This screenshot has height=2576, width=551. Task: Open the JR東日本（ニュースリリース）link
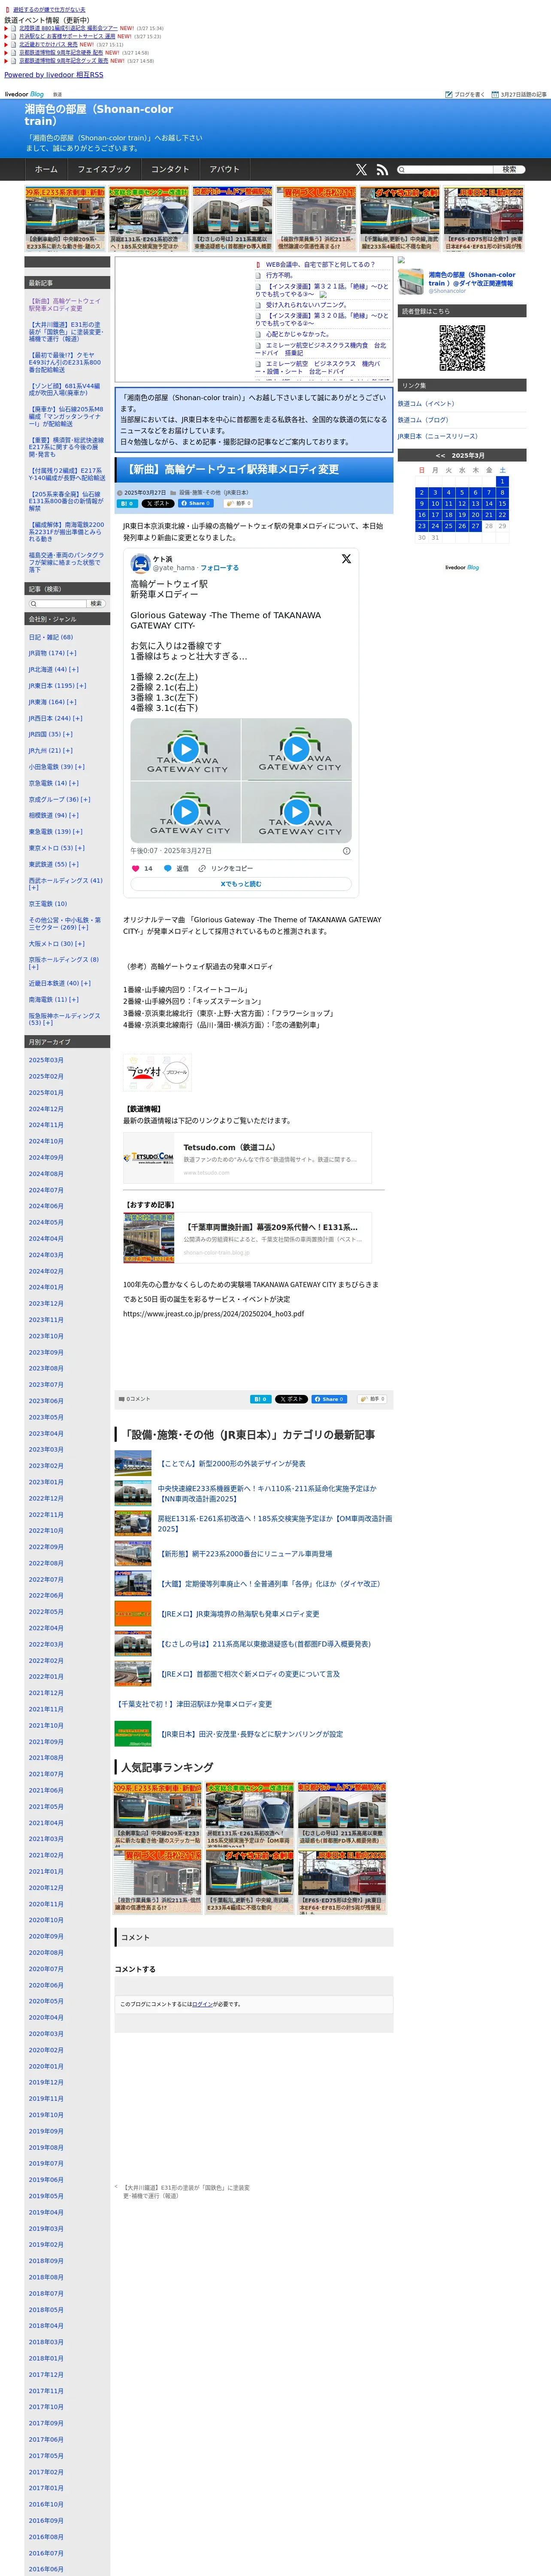coord(438,436)
